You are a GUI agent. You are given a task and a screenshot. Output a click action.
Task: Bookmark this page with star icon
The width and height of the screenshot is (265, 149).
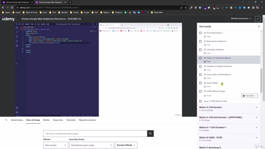(x=186, y=7)
